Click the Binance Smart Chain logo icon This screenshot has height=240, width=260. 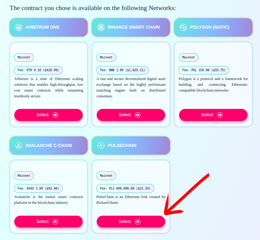click(x=101, y=27)
